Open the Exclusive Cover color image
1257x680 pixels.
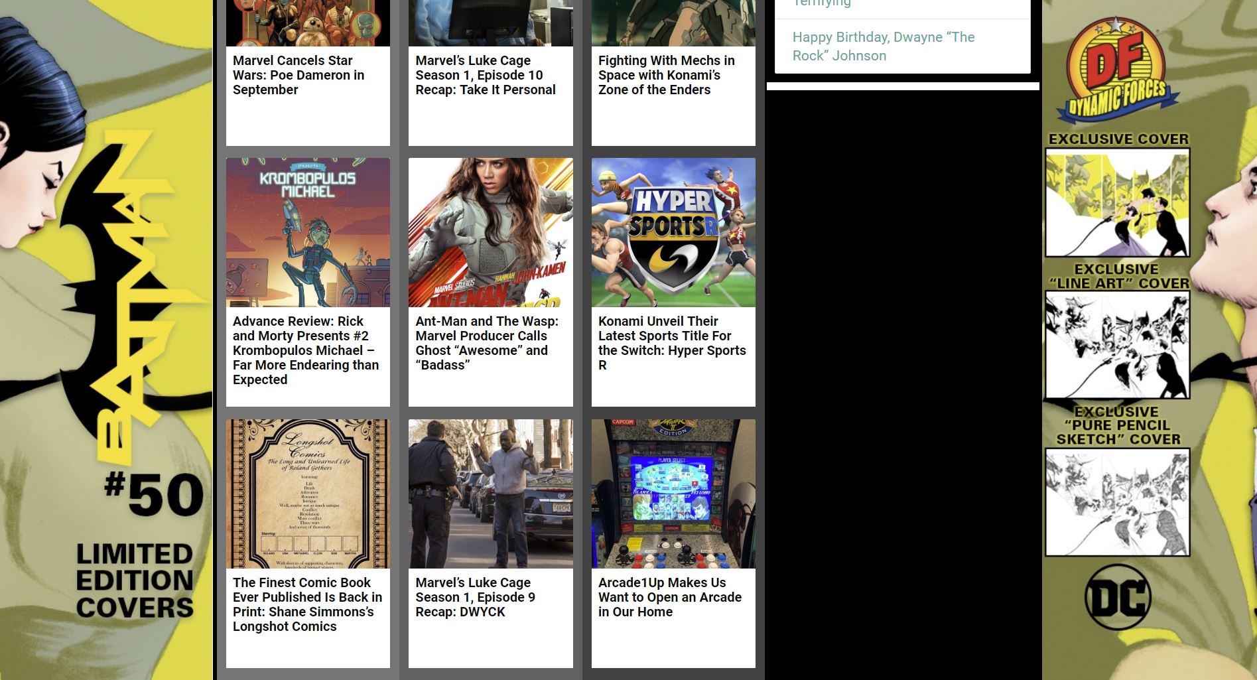[1117, 202]
